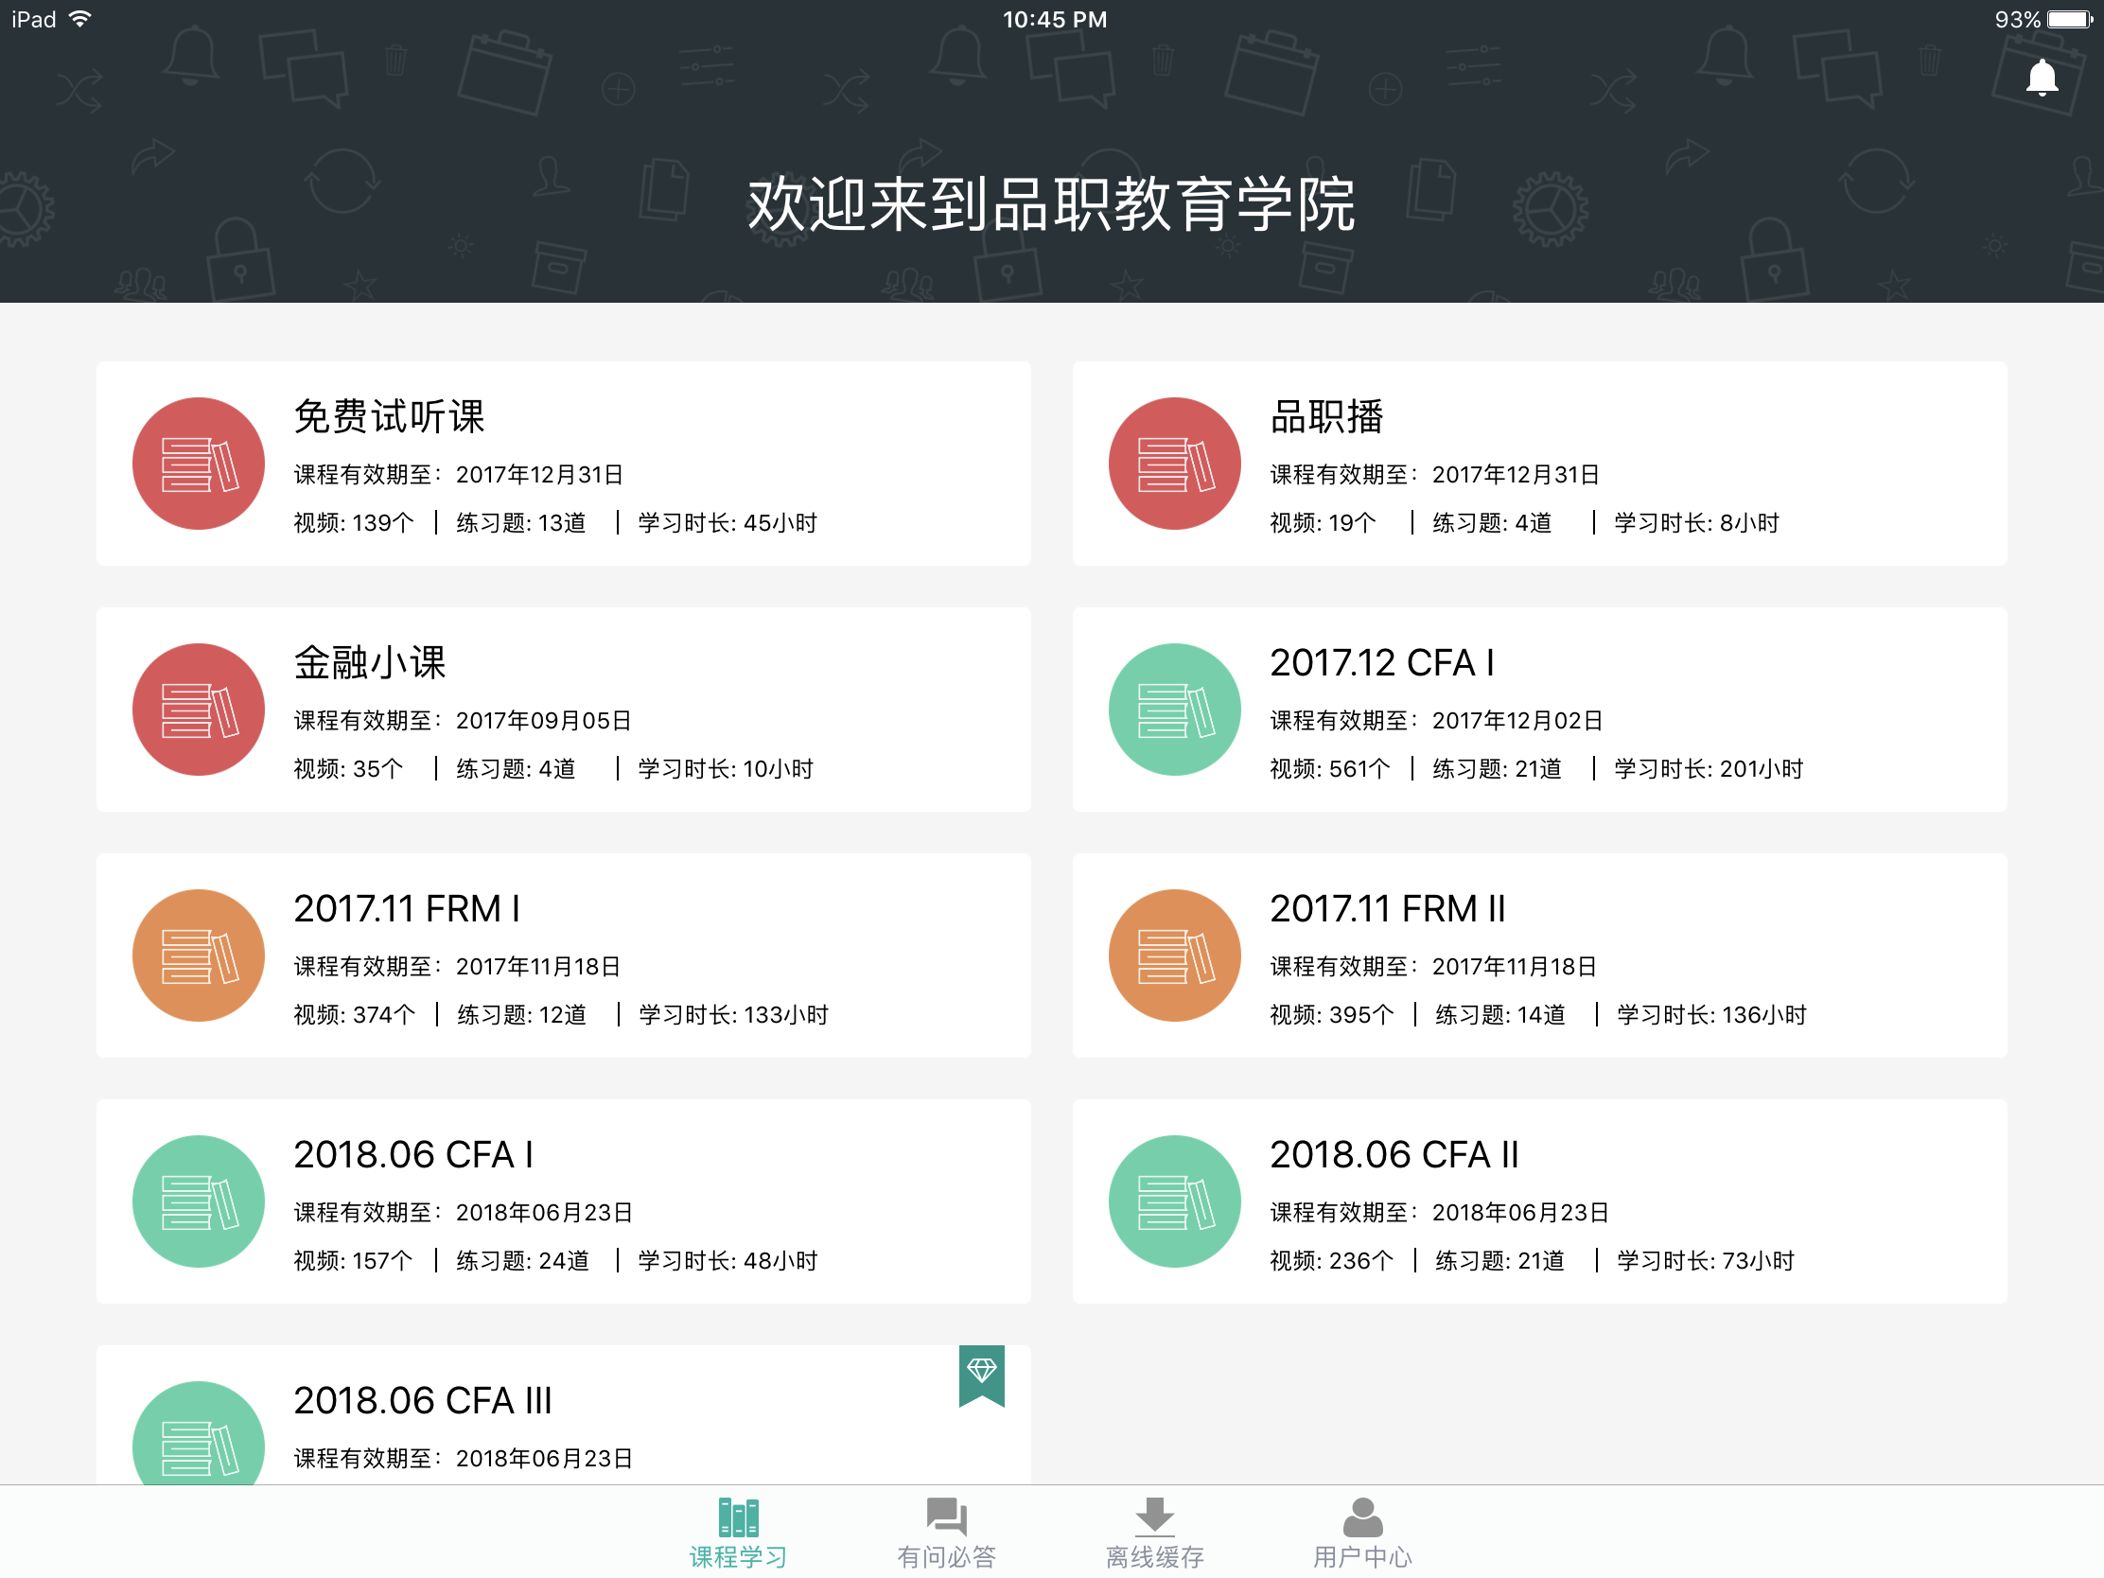Tap the 课程学习 books icon

pyautogui.click(x=738, y=1517)
